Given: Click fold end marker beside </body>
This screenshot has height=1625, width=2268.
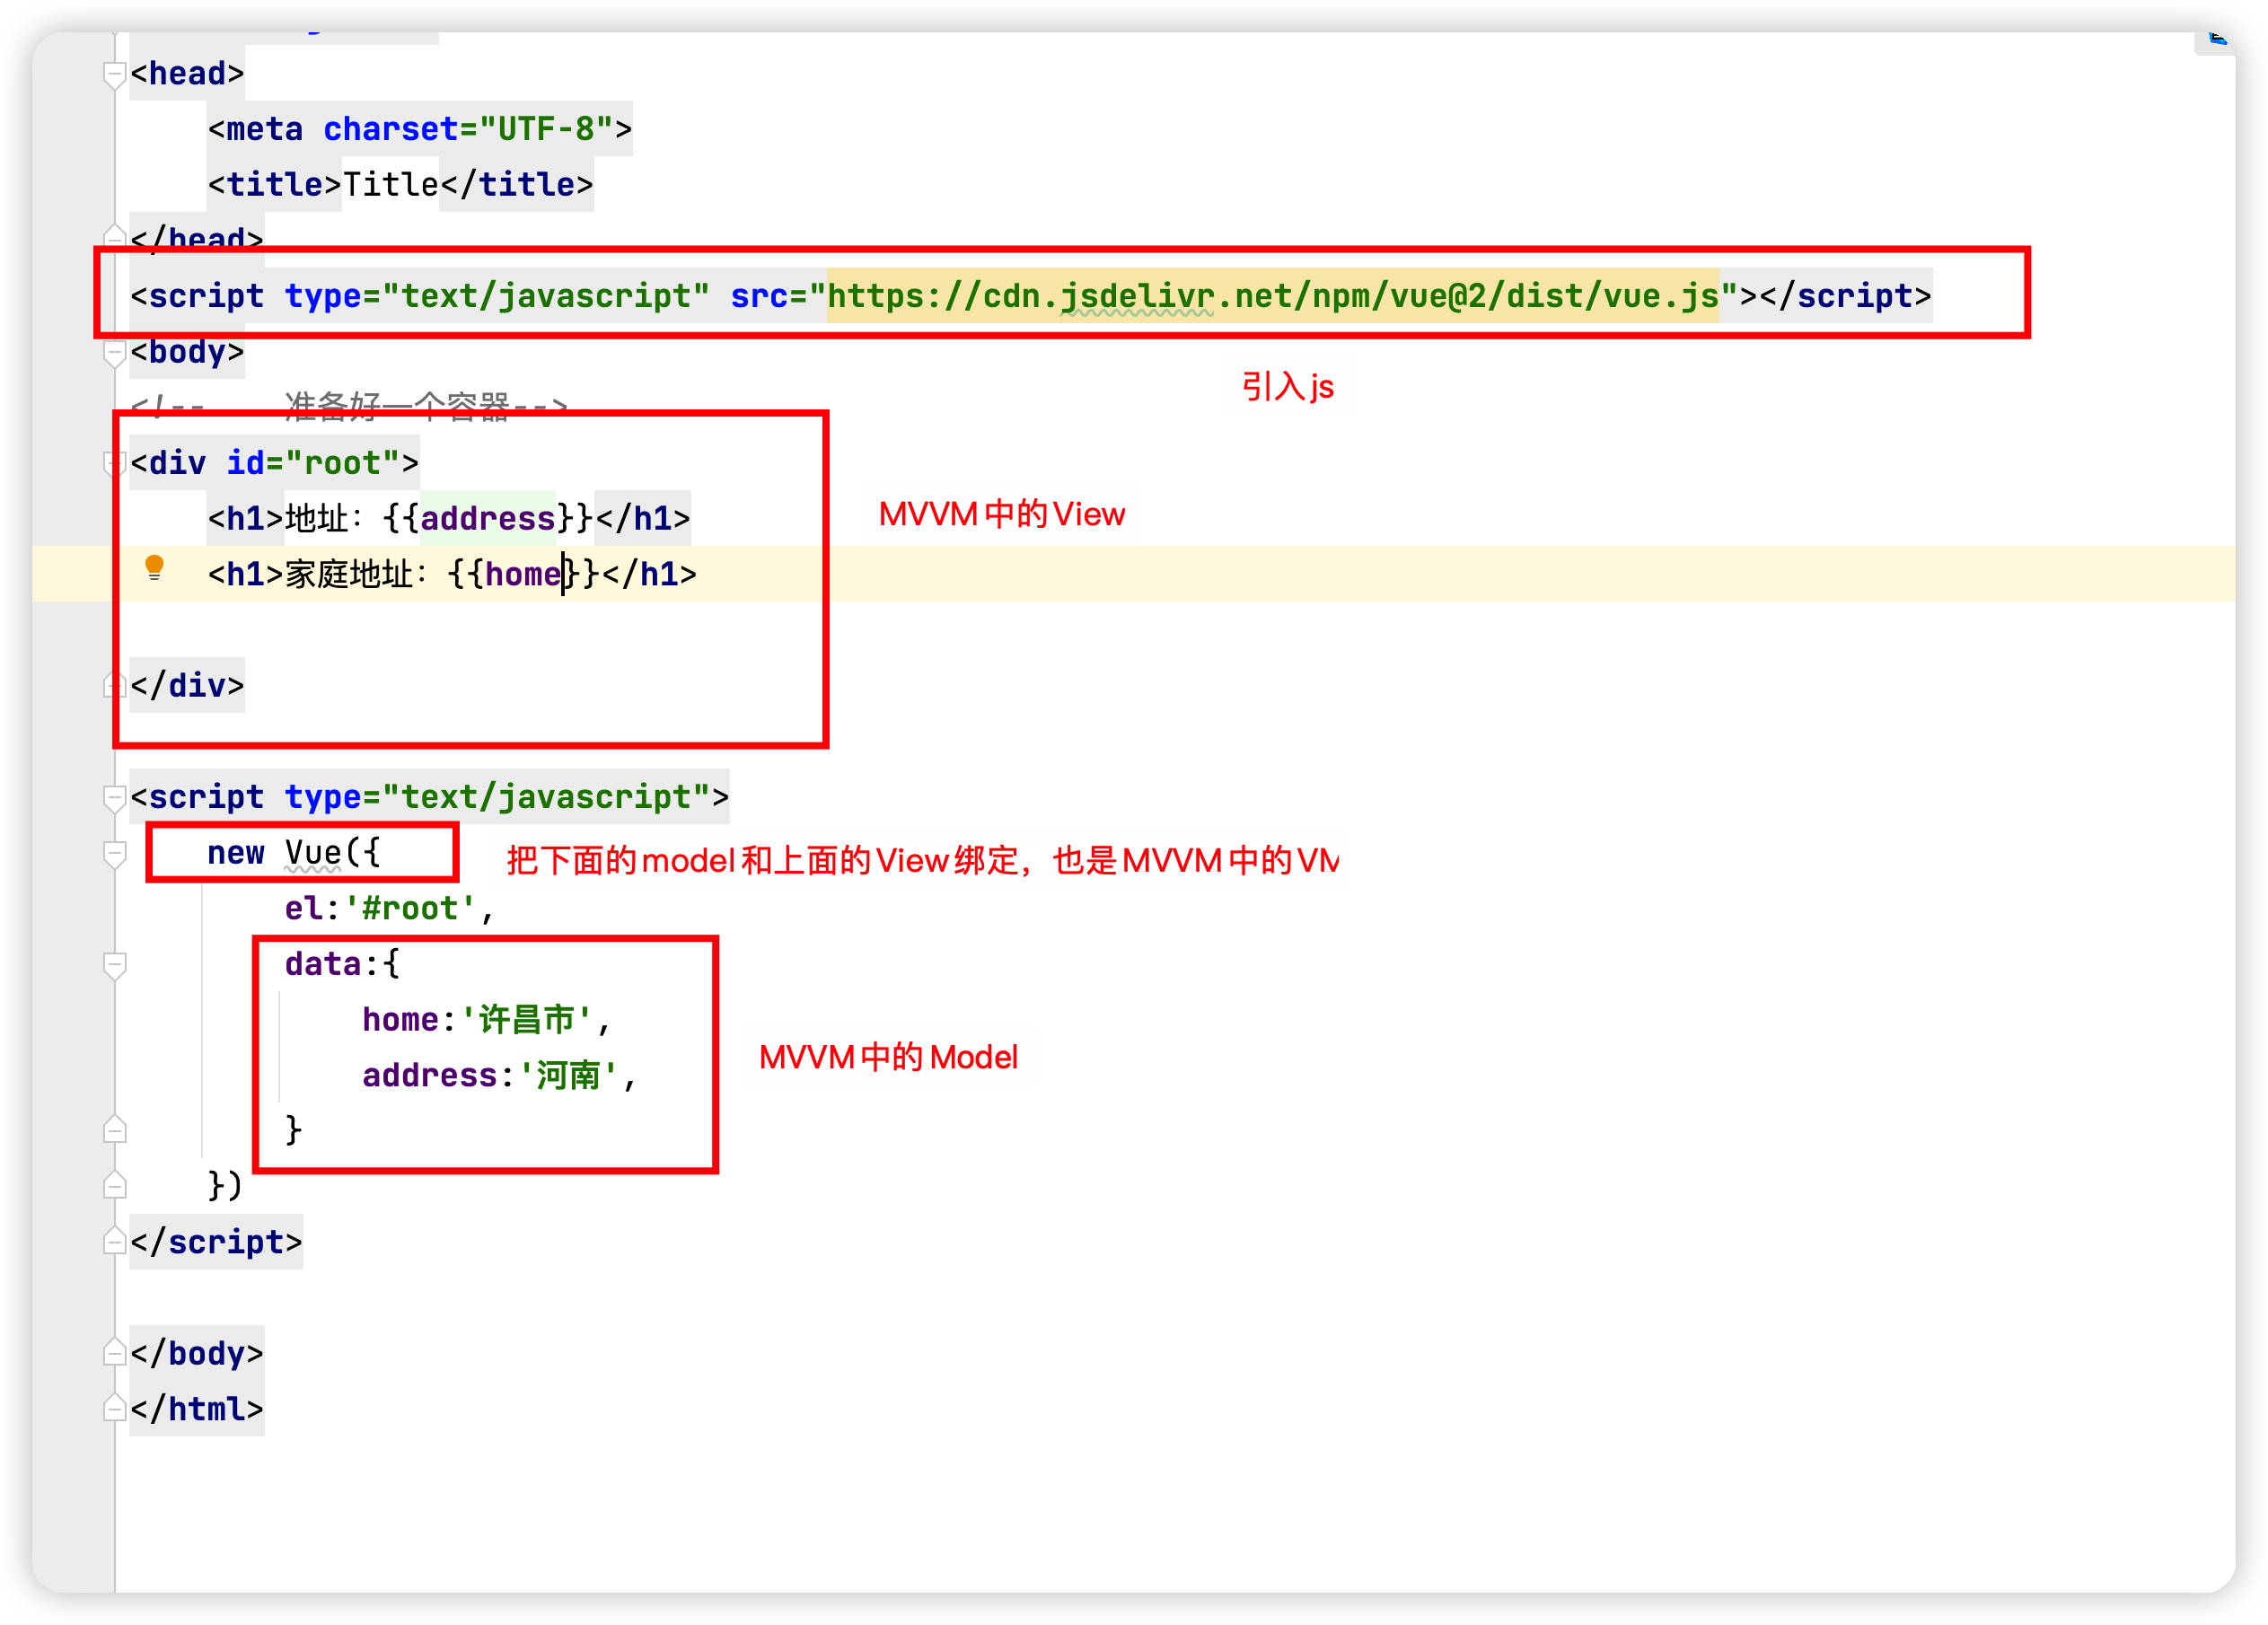Looking at the screenshot, I should (x=115, y=1352).
